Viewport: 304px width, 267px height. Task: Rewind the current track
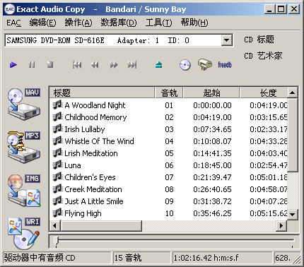[95, 64]
